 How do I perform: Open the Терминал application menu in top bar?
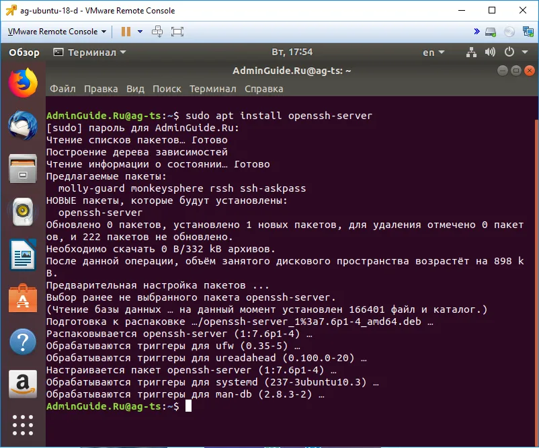pos(89,52)
